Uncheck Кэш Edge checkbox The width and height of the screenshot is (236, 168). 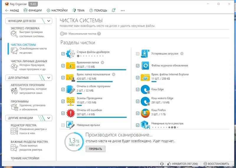click(x=137, y=90)
